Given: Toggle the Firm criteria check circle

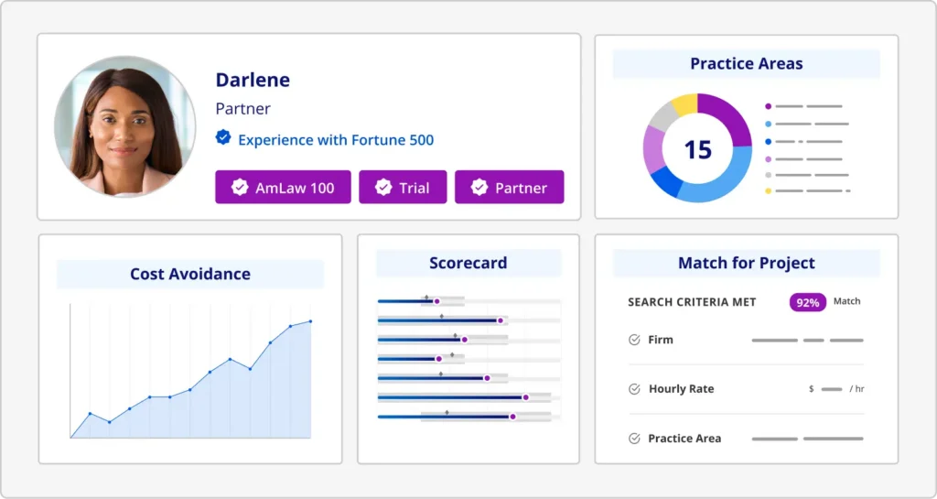Looking at the screenshot, I should [634, 340].
